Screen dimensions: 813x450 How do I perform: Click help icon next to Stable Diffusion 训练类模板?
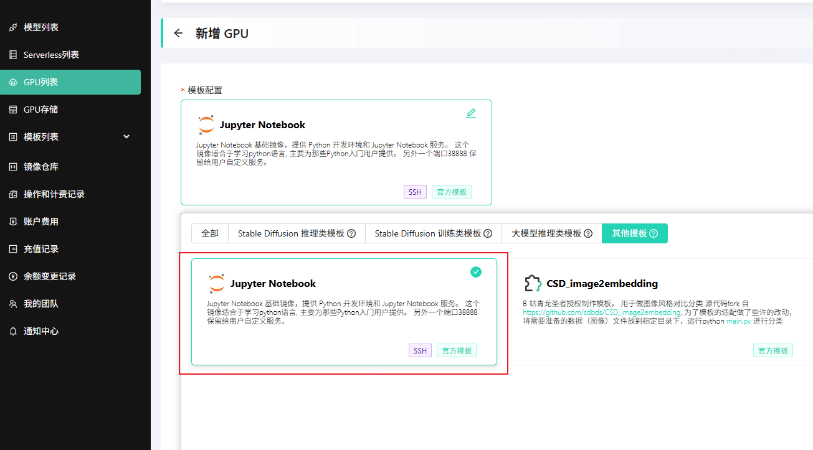(488, 233)
